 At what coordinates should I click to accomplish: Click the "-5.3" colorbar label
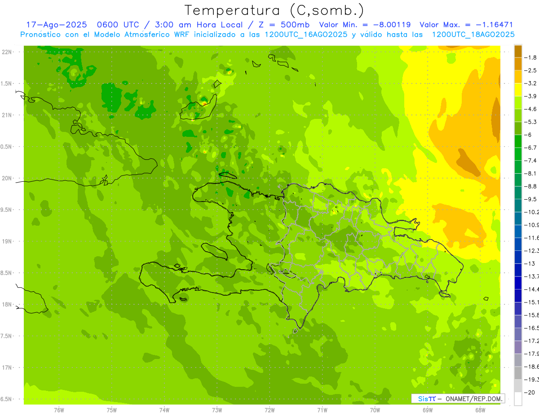point(531,122)
